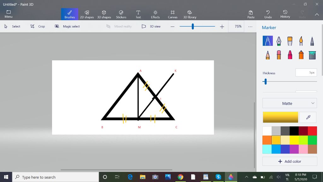
Task: Open File Explorer from the taskbar
Action: coord(143,177)
